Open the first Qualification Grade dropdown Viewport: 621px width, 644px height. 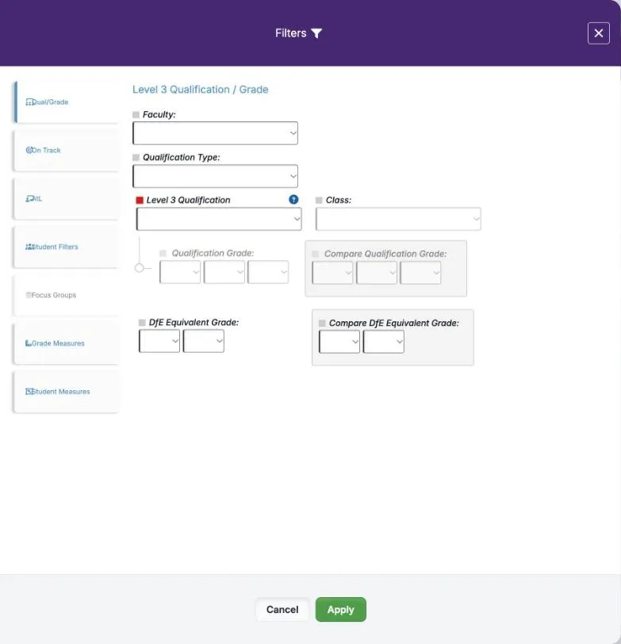180,272
